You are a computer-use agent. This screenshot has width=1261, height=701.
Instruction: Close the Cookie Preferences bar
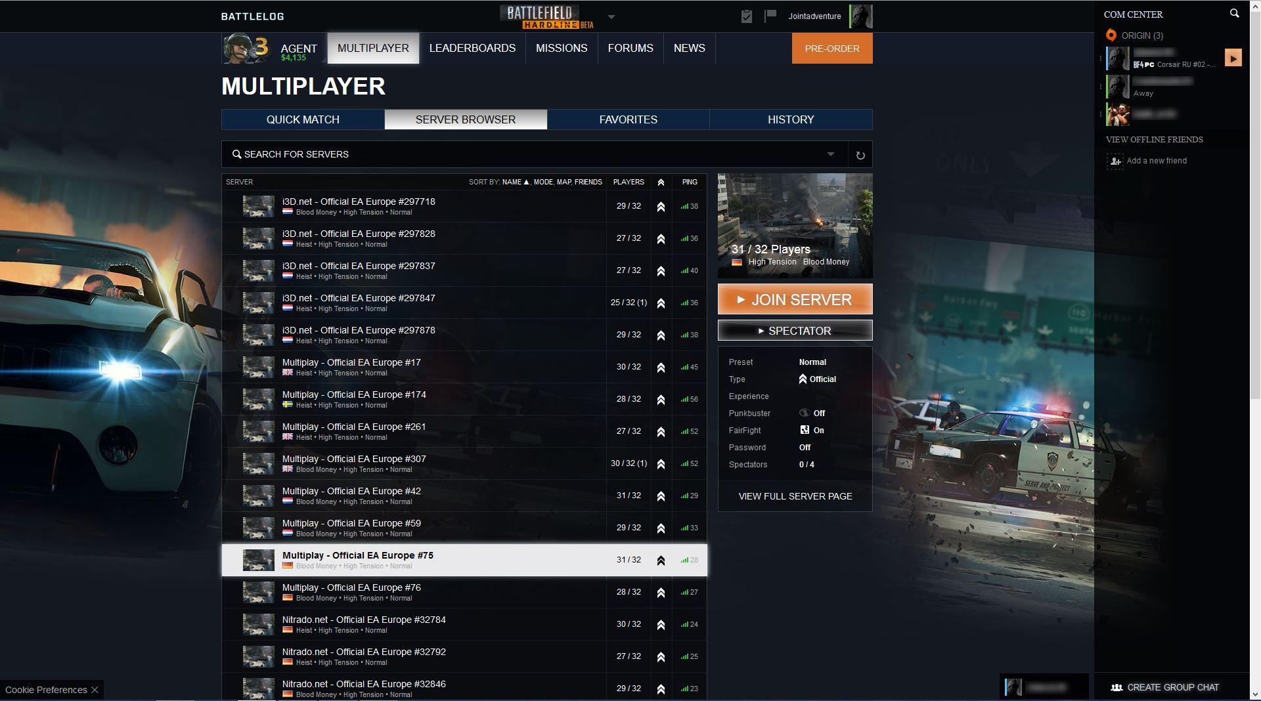[95, 690]
